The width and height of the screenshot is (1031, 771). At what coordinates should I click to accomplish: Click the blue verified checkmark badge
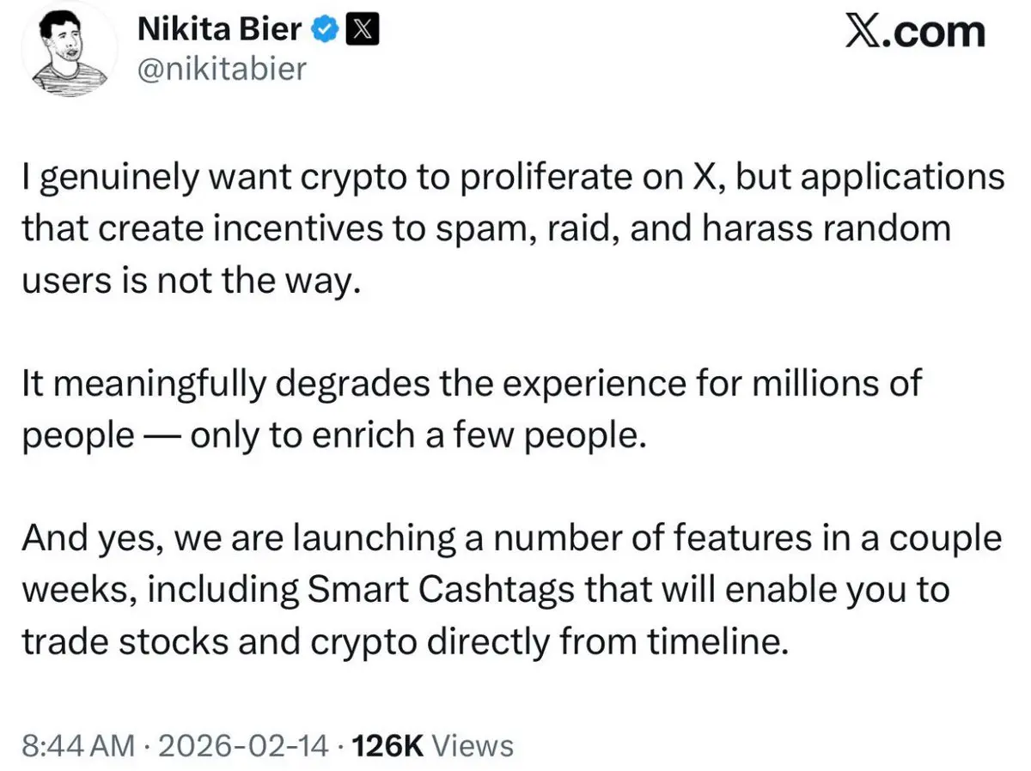(324, 31)
